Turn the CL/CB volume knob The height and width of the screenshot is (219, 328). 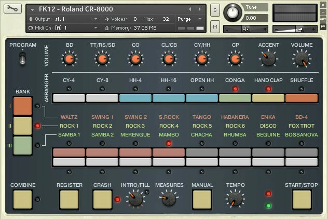tap(169, 59)
